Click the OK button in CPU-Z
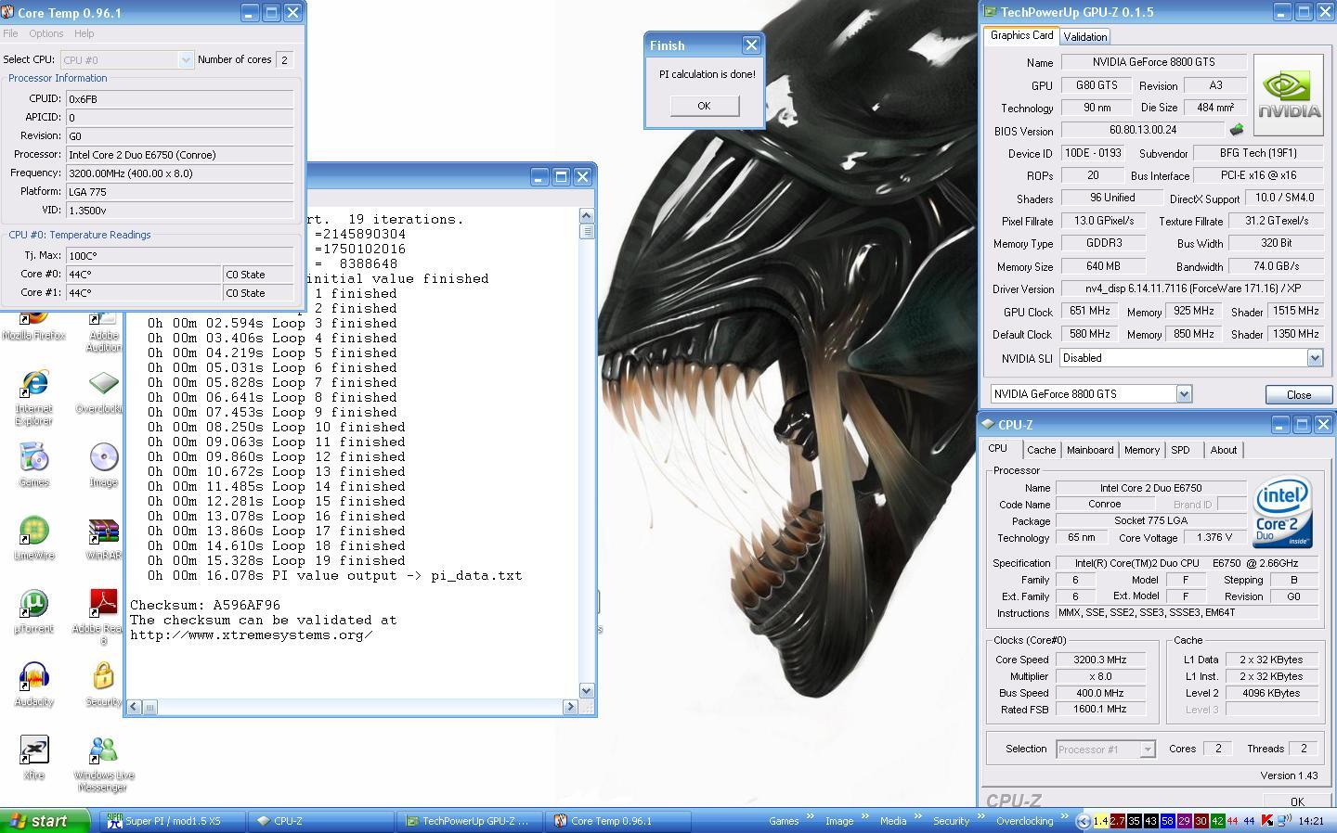Image resolution: width=1337 pixels, height=833 pixels. 1297,801
